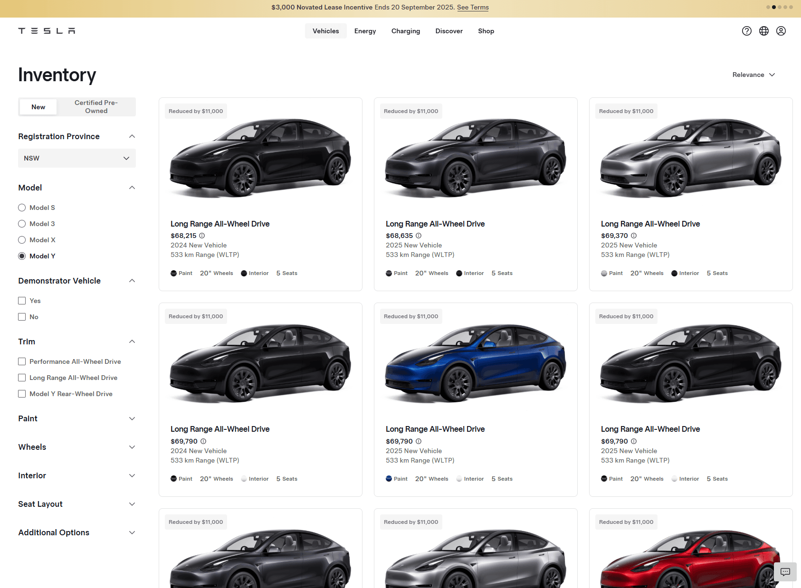Click the Tesla logo
The width and height of the screenshot is (801, 588).
coord(47,31)
